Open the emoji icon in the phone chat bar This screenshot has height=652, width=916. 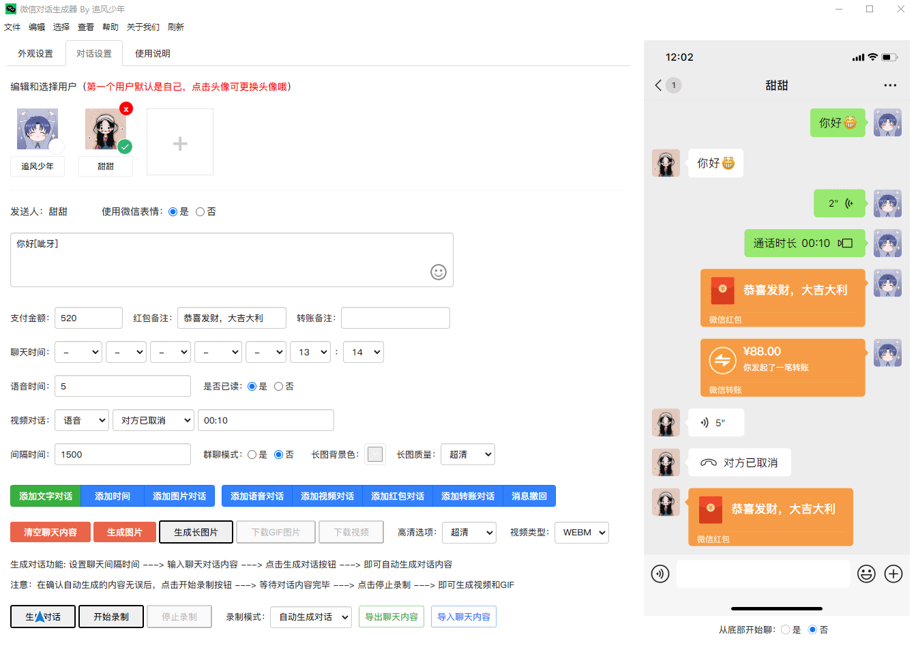(866, 574)
